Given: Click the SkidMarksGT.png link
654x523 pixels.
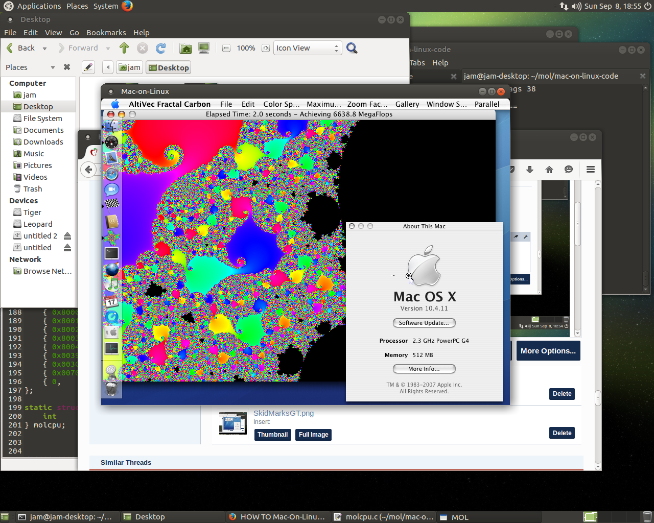Looking at the screenshot, I should tap(284, 413).
